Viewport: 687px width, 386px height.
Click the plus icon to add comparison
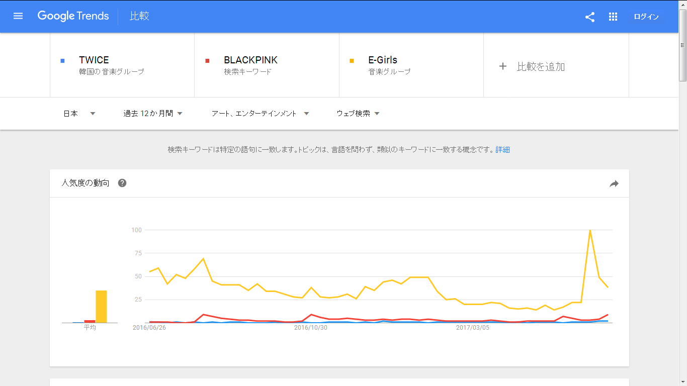(502, 66)
